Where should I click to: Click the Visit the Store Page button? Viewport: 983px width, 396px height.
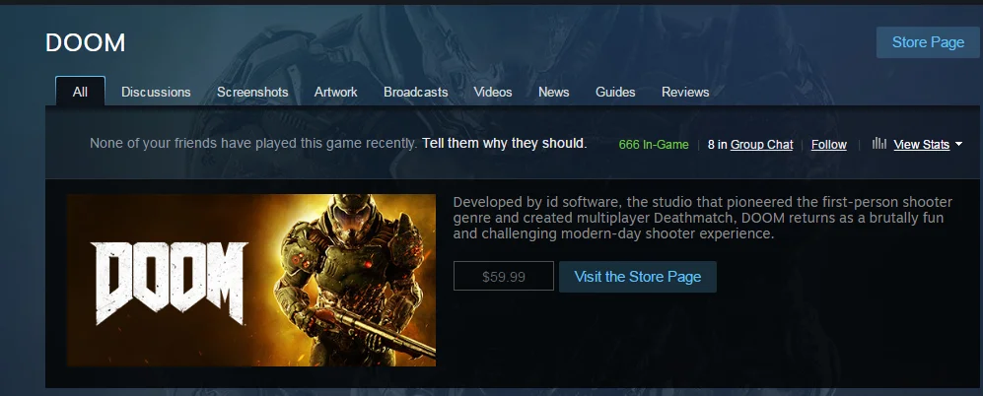click(638, 277)
